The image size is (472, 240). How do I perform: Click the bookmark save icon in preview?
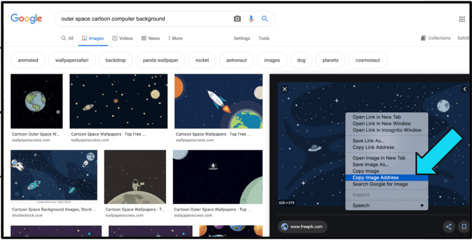pyautogui.click(x=463, y=227)
